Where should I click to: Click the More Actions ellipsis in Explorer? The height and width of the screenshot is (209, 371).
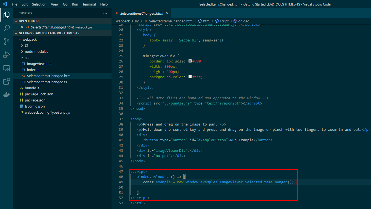click(x=105, y=13)
